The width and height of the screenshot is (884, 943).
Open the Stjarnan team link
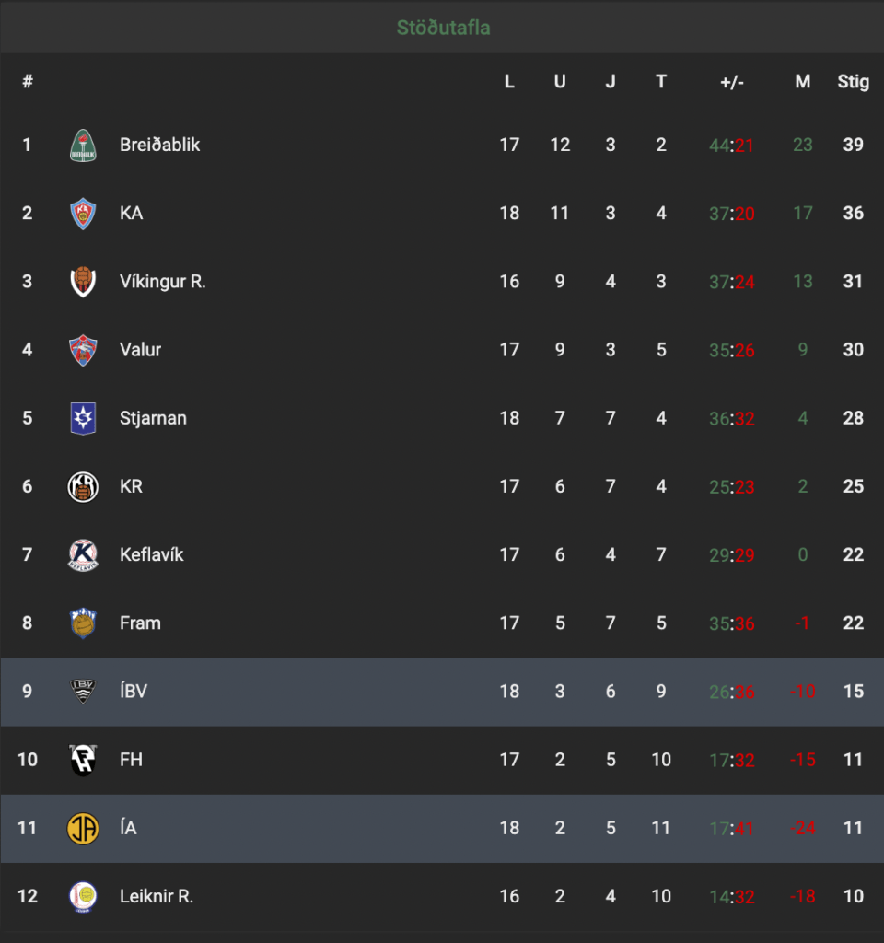click(x=153, y=418)
